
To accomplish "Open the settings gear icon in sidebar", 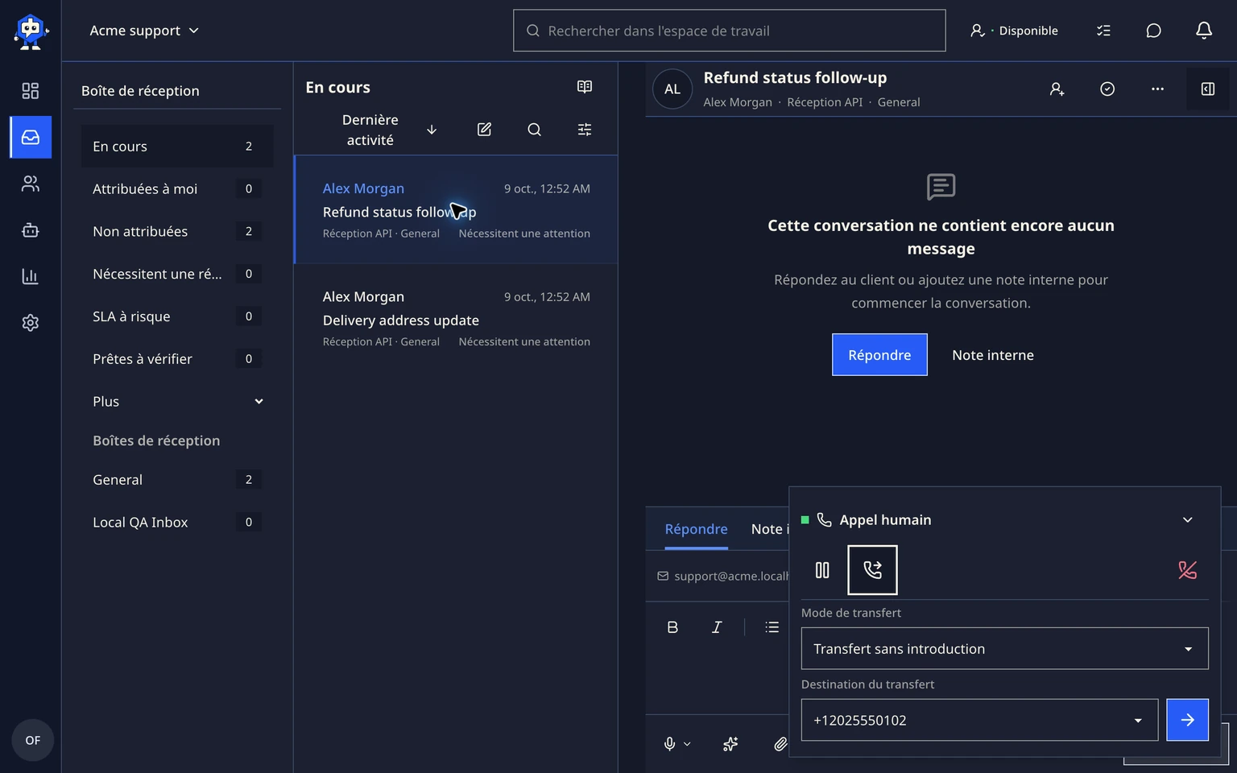I will [x=31, y=323].
